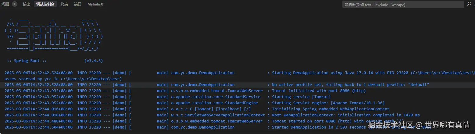Screen dimensions: 475x134
Task: Click the problems count badge showing 1
Action: 14,4
